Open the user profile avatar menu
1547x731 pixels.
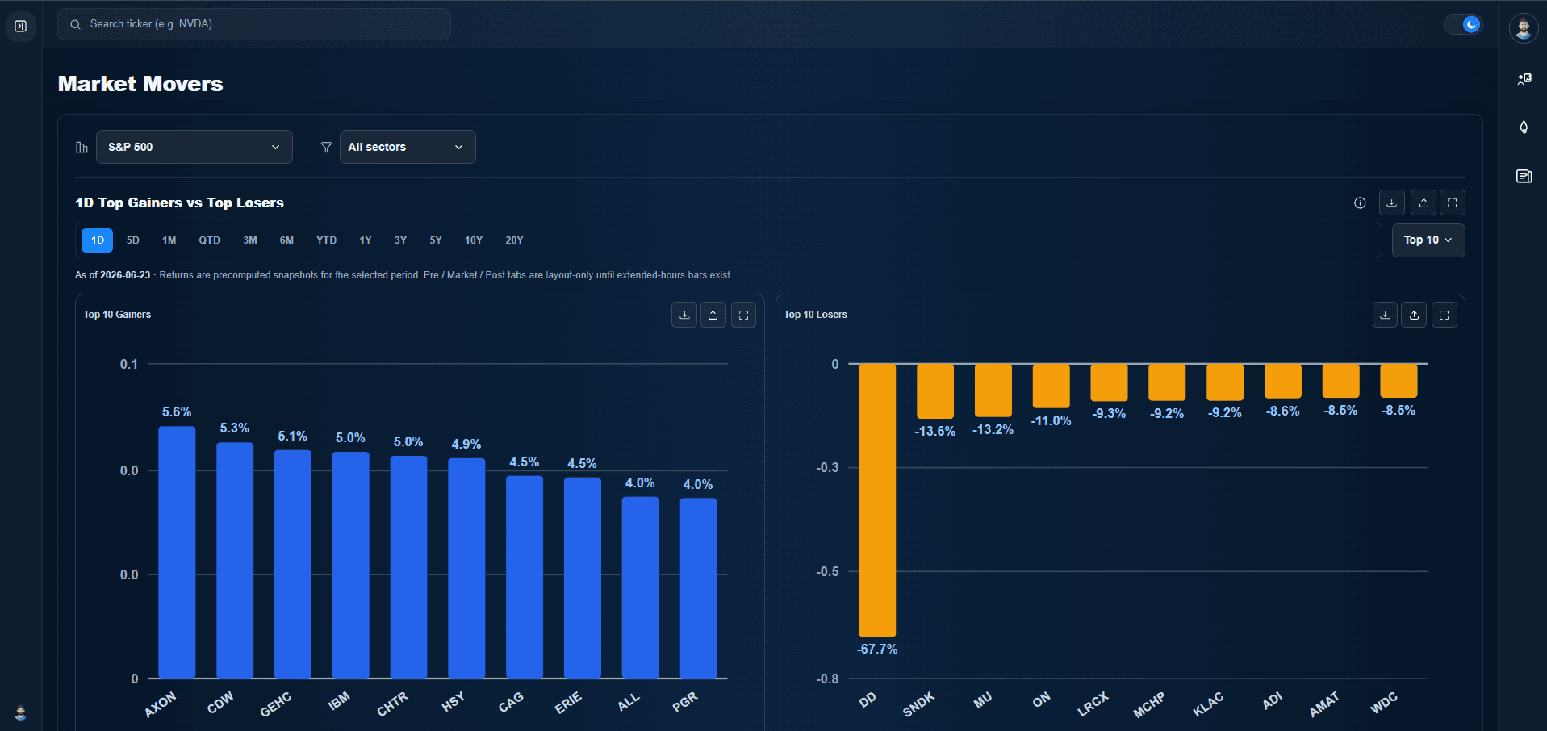[1524, 27]
